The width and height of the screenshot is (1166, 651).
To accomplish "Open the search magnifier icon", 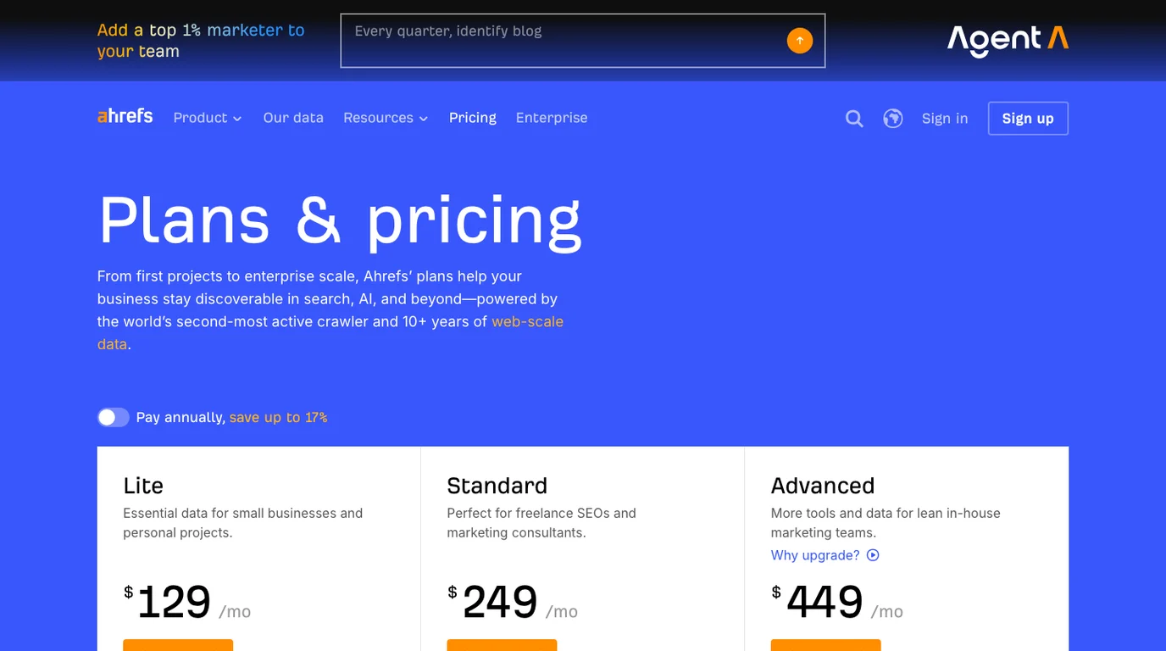I will pyautogui.click(x=854, y=119).
